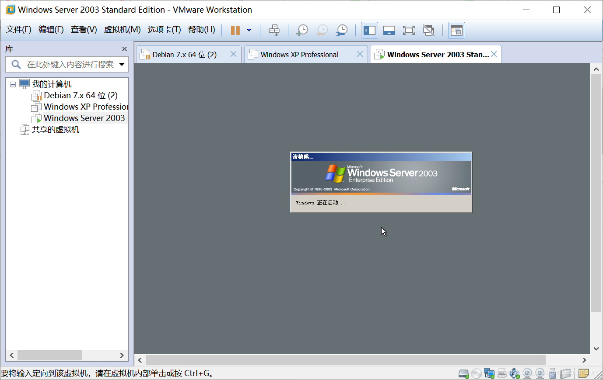
Task: Click the USB controller status icon
Action: click(553, 373)
